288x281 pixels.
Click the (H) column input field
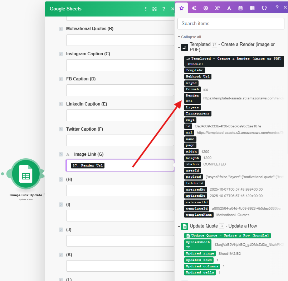pyautogui.click(x=120, y=191)
